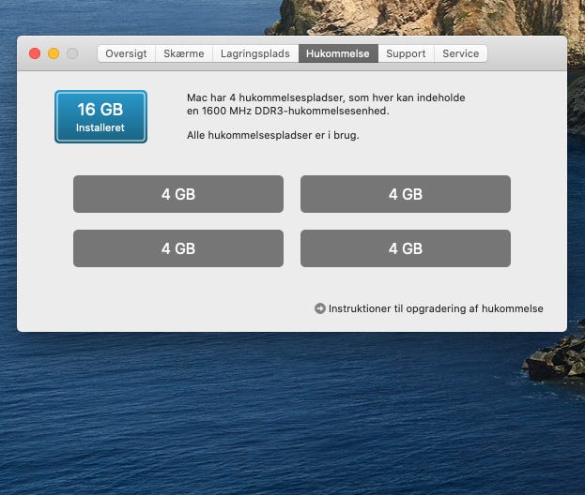Click the Hukommelse tab

tap(338, 53)
